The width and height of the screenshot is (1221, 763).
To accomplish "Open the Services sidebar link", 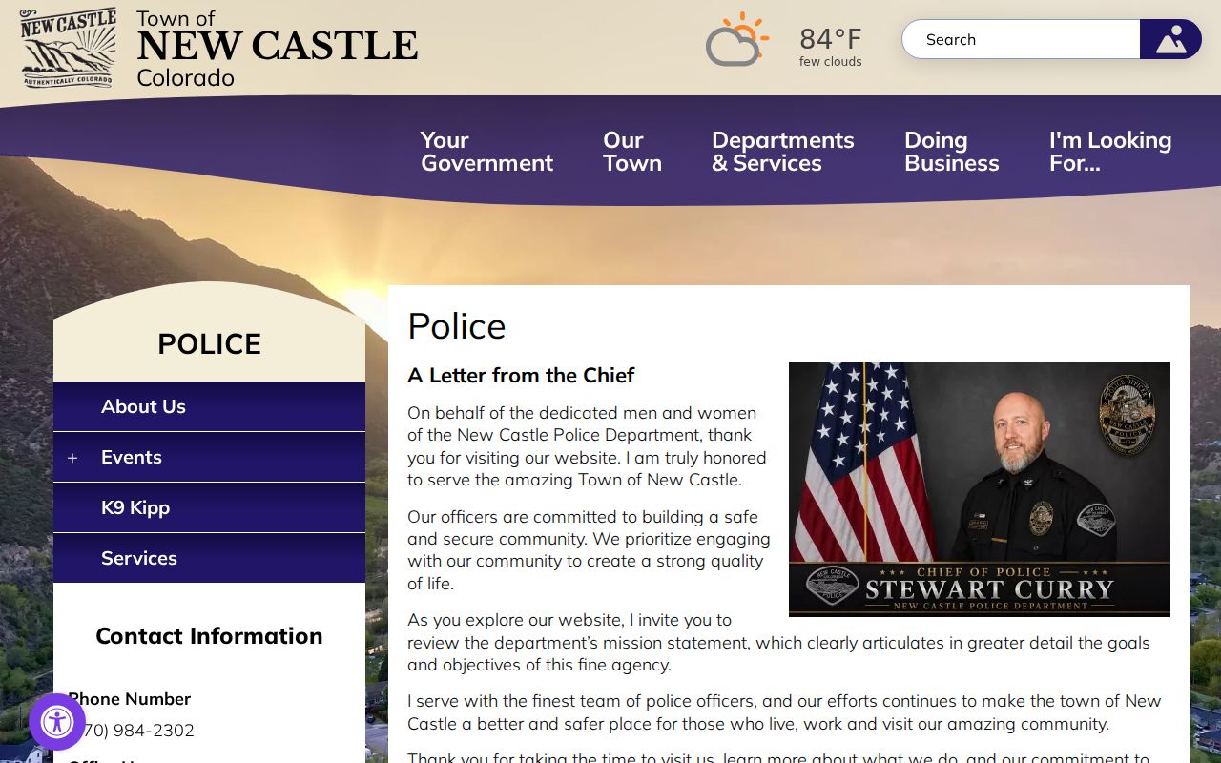I will point(209,558).
